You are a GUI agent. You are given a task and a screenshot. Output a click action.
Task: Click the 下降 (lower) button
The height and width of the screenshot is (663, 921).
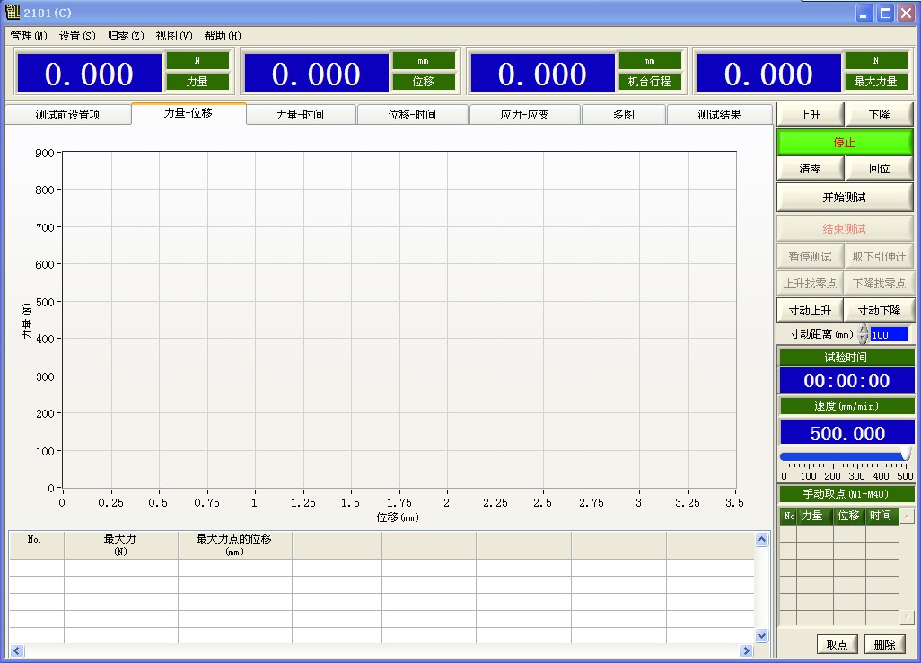[879, 115]
